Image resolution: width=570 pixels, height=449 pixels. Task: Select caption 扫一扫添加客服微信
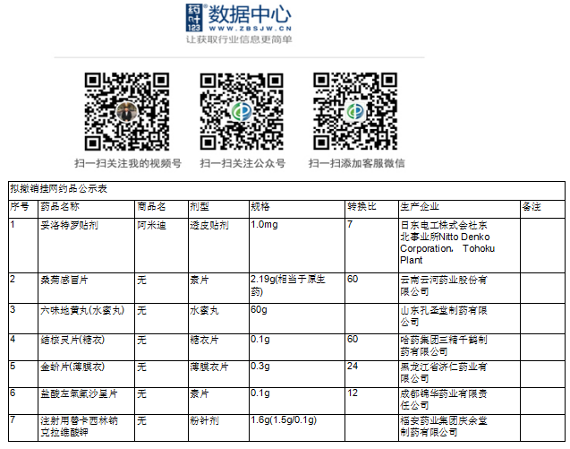click(x=357, y=163)
